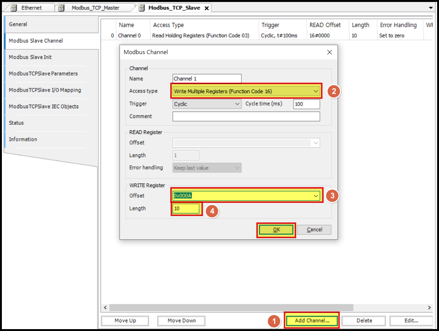Click the Modbus_TCP_Slave device icon on its tab
The height and width of the screenshot is (331, 439).
[141, 8]
